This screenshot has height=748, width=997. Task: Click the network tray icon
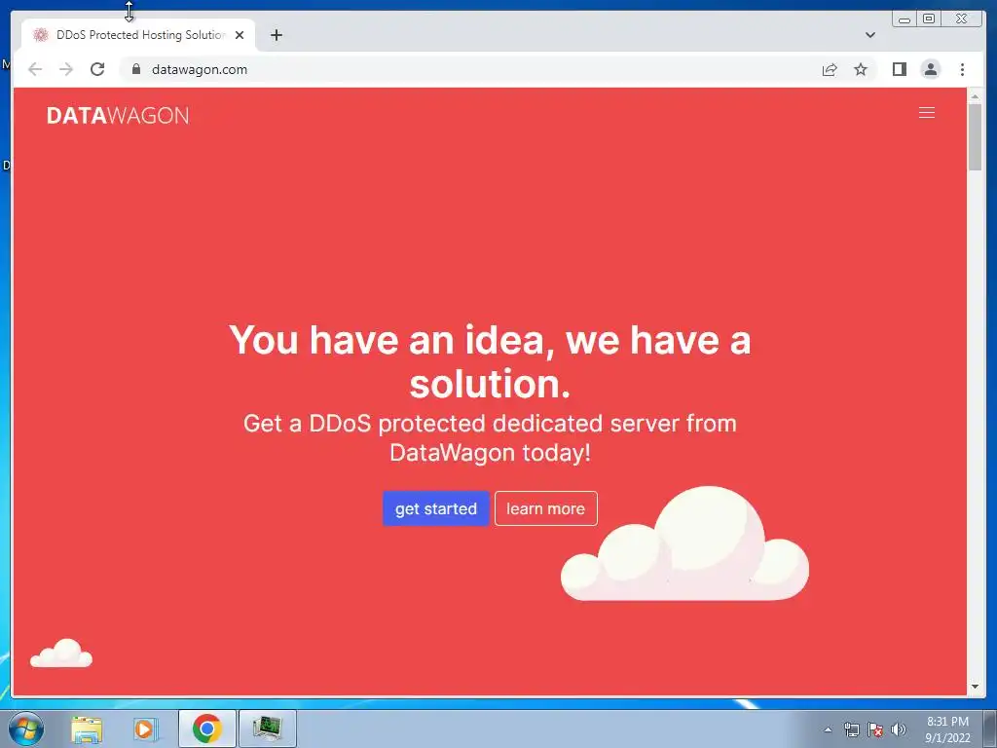point(851,729)
